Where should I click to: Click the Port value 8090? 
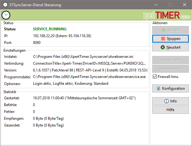click(37, 43)
